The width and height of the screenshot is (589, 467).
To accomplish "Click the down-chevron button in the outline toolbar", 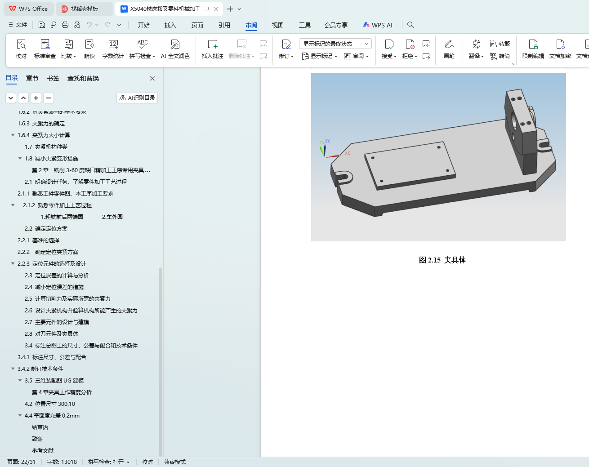I will pyautogui.click(x=11, y=98).
